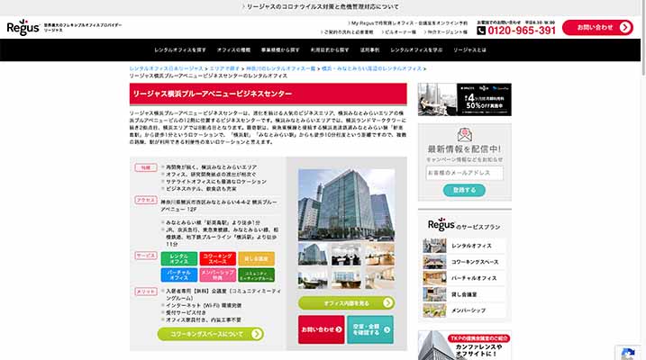Viewport: 646px width, 360px height.
Task: Click the 横浜・みなとみらい周辺 breadcrumb link
Action: click(x=371, y=68)
